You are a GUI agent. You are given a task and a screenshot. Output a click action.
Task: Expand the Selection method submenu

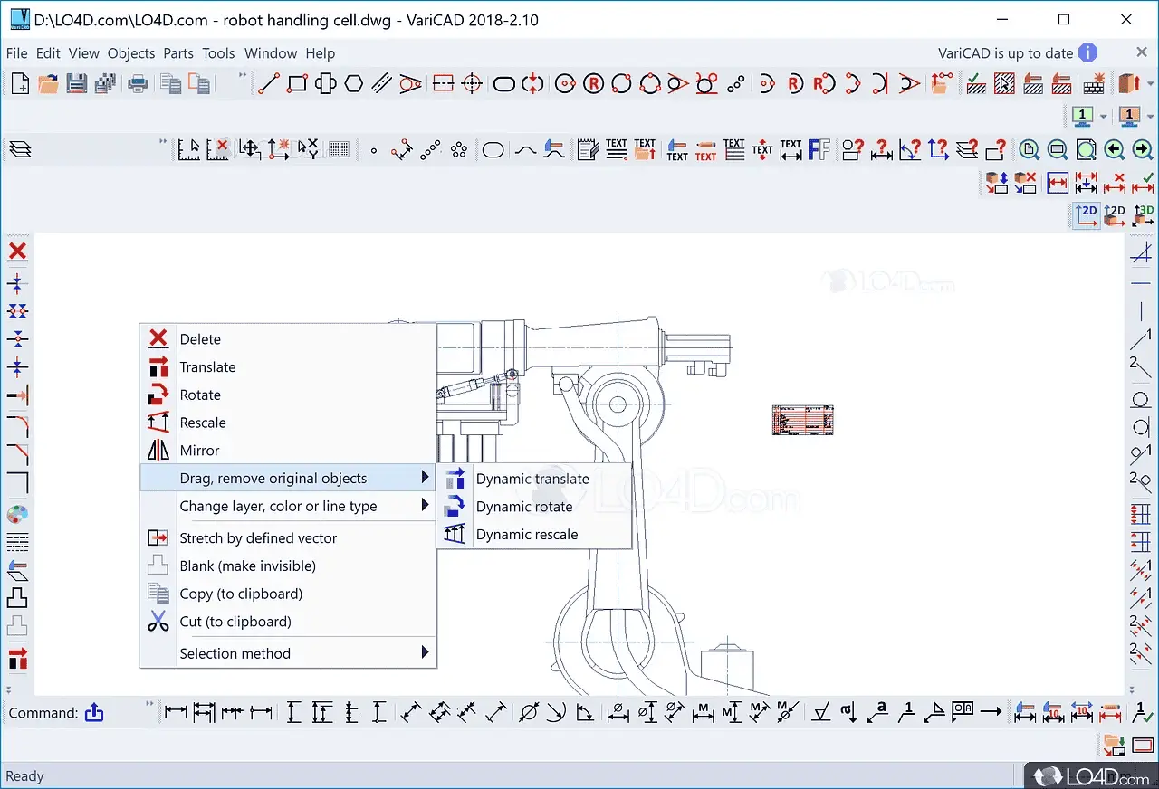tap(288, 653)
